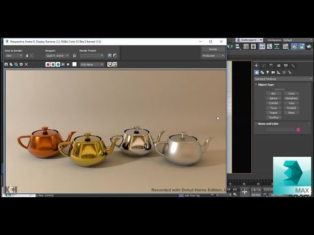314x235 pixels.
Task: Toggle the Ribbon icon in main toolbar
Action: coord(262,46)
